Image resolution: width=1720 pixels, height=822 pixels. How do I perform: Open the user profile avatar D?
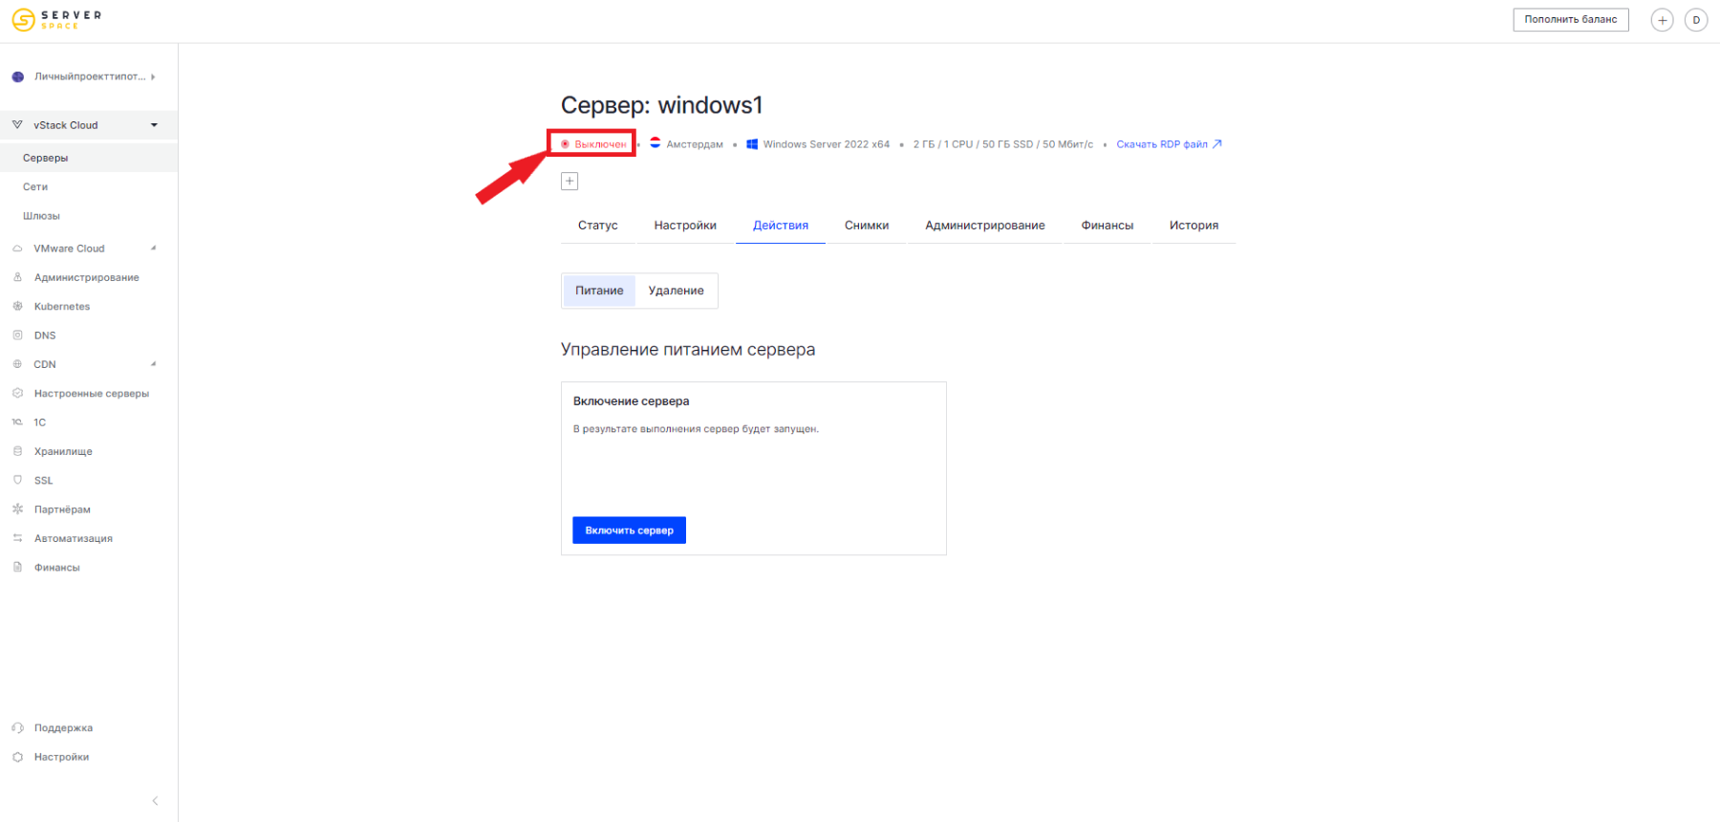point(1696,20)
